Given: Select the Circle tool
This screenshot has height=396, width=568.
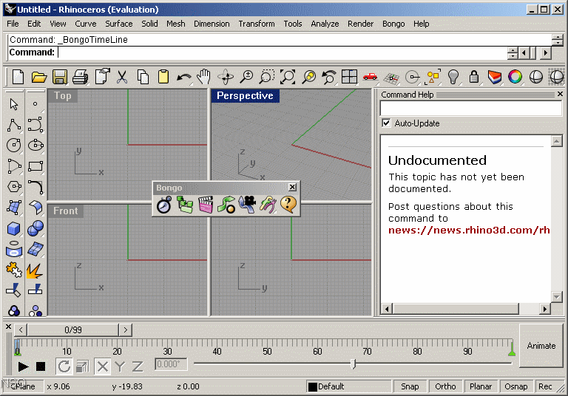Looking at the screenshot, I should (x=14, y=146).
